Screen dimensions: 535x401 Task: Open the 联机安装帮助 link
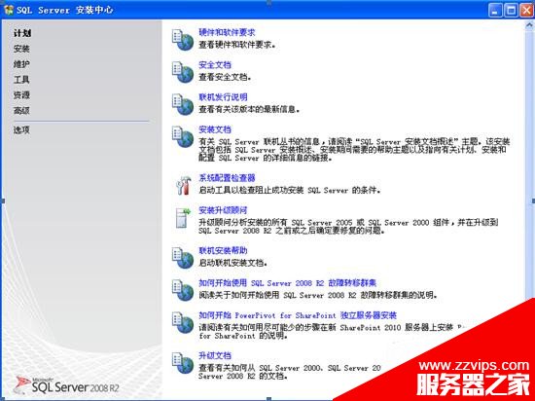pyautogui.click(x=223, y=250)
